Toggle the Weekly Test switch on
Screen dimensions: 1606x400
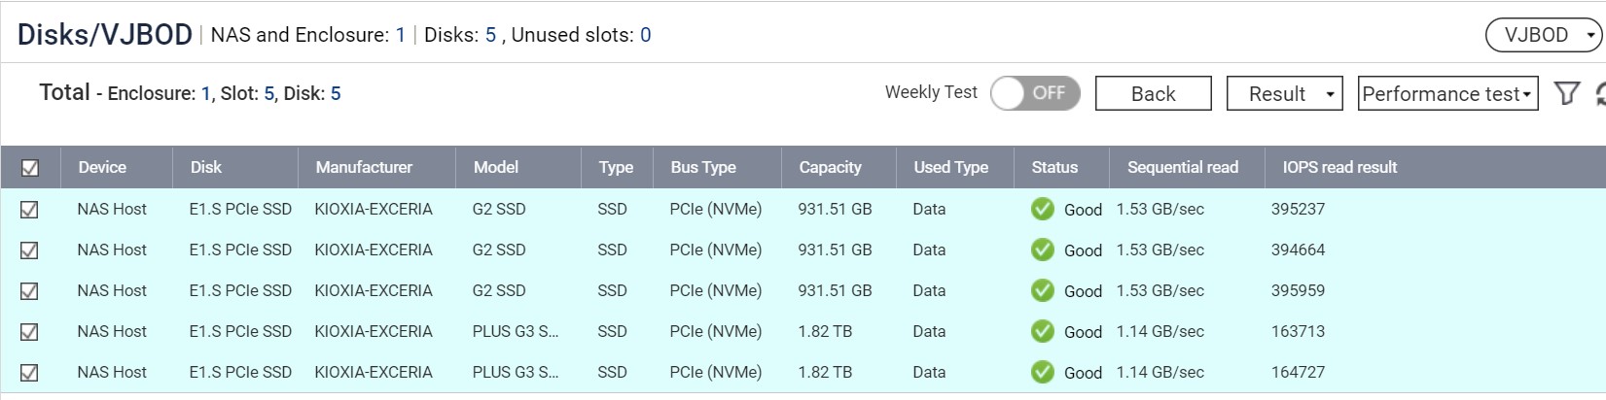pos(1034,93)
